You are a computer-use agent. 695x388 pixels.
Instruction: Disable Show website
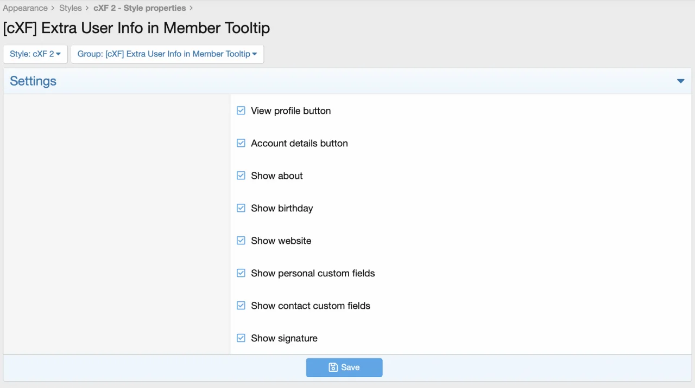[x=241, y=241]
